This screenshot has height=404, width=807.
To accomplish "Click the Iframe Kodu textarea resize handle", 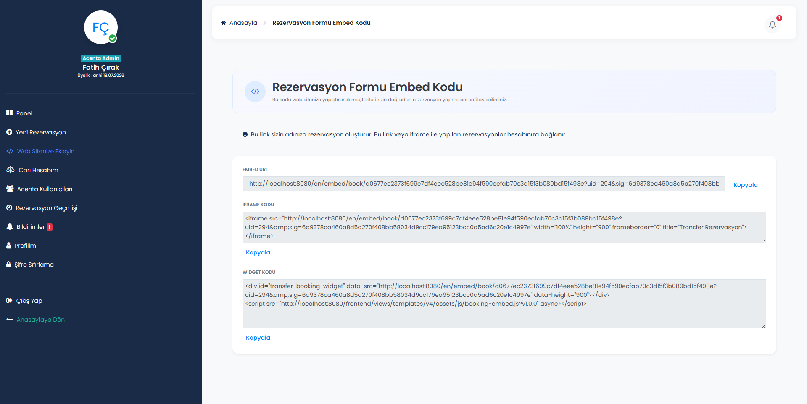I will click(x=764, y=241).
